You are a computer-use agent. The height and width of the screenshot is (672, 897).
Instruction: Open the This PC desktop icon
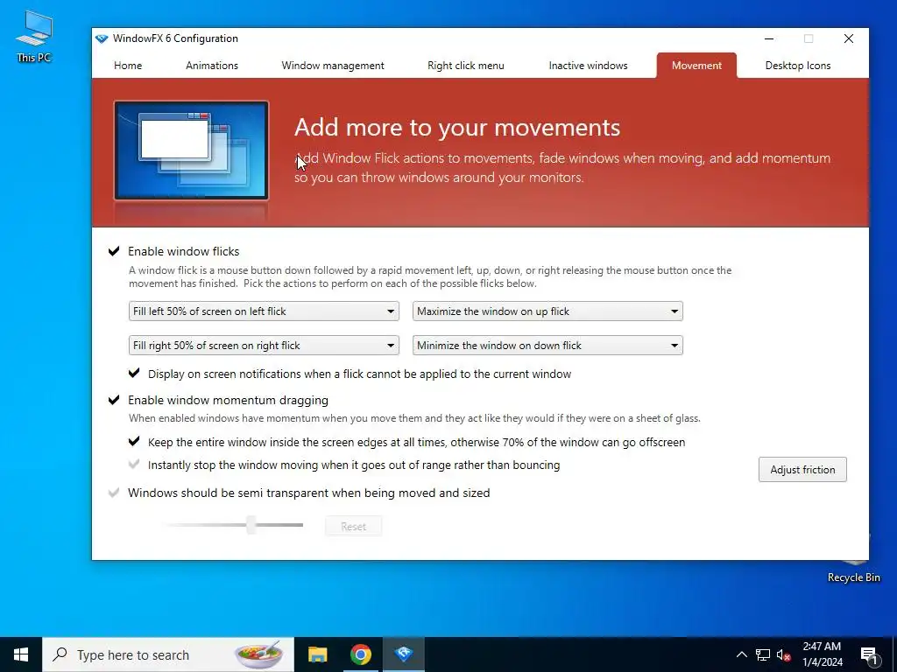34,35
